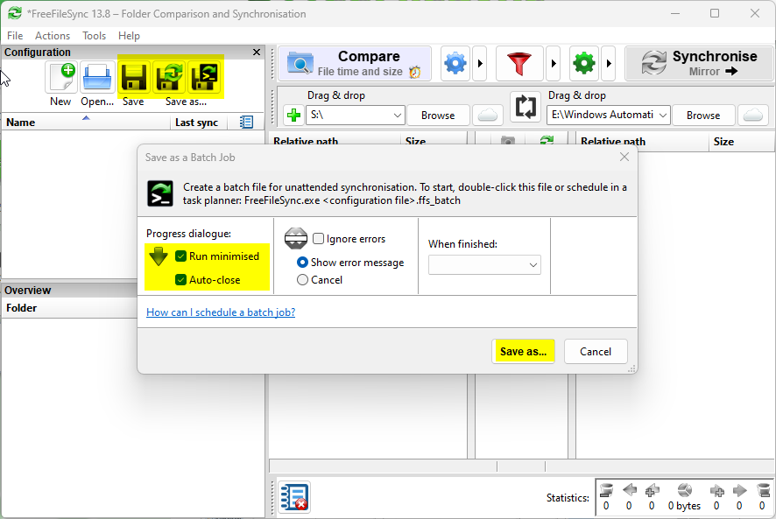776x519 pixels.
Task: Click Save as GUI job icon
Action: 169,77
